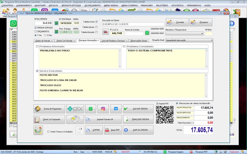Expand the Situação Atual dropdown
Screen dimensions: 247x154
coord(212,40)
